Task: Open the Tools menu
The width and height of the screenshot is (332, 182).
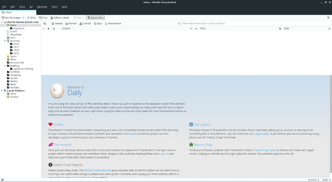Action: [x=55, y=7]
